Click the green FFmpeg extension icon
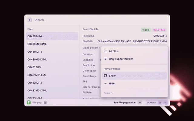This screenshot has height=121, width=194. (28, 103)
